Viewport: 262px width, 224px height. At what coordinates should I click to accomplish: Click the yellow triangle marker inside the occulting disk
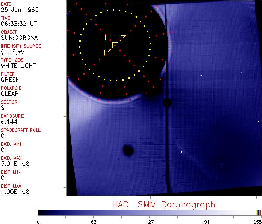tap(113, 43)
